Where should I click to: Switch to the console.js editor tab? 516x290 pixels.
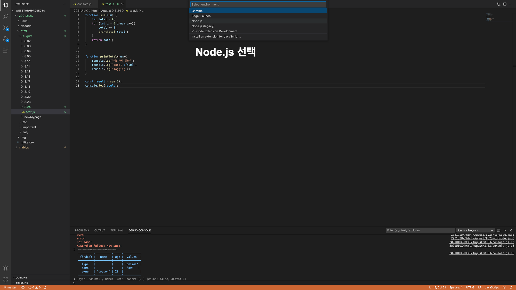pos(84,4)
